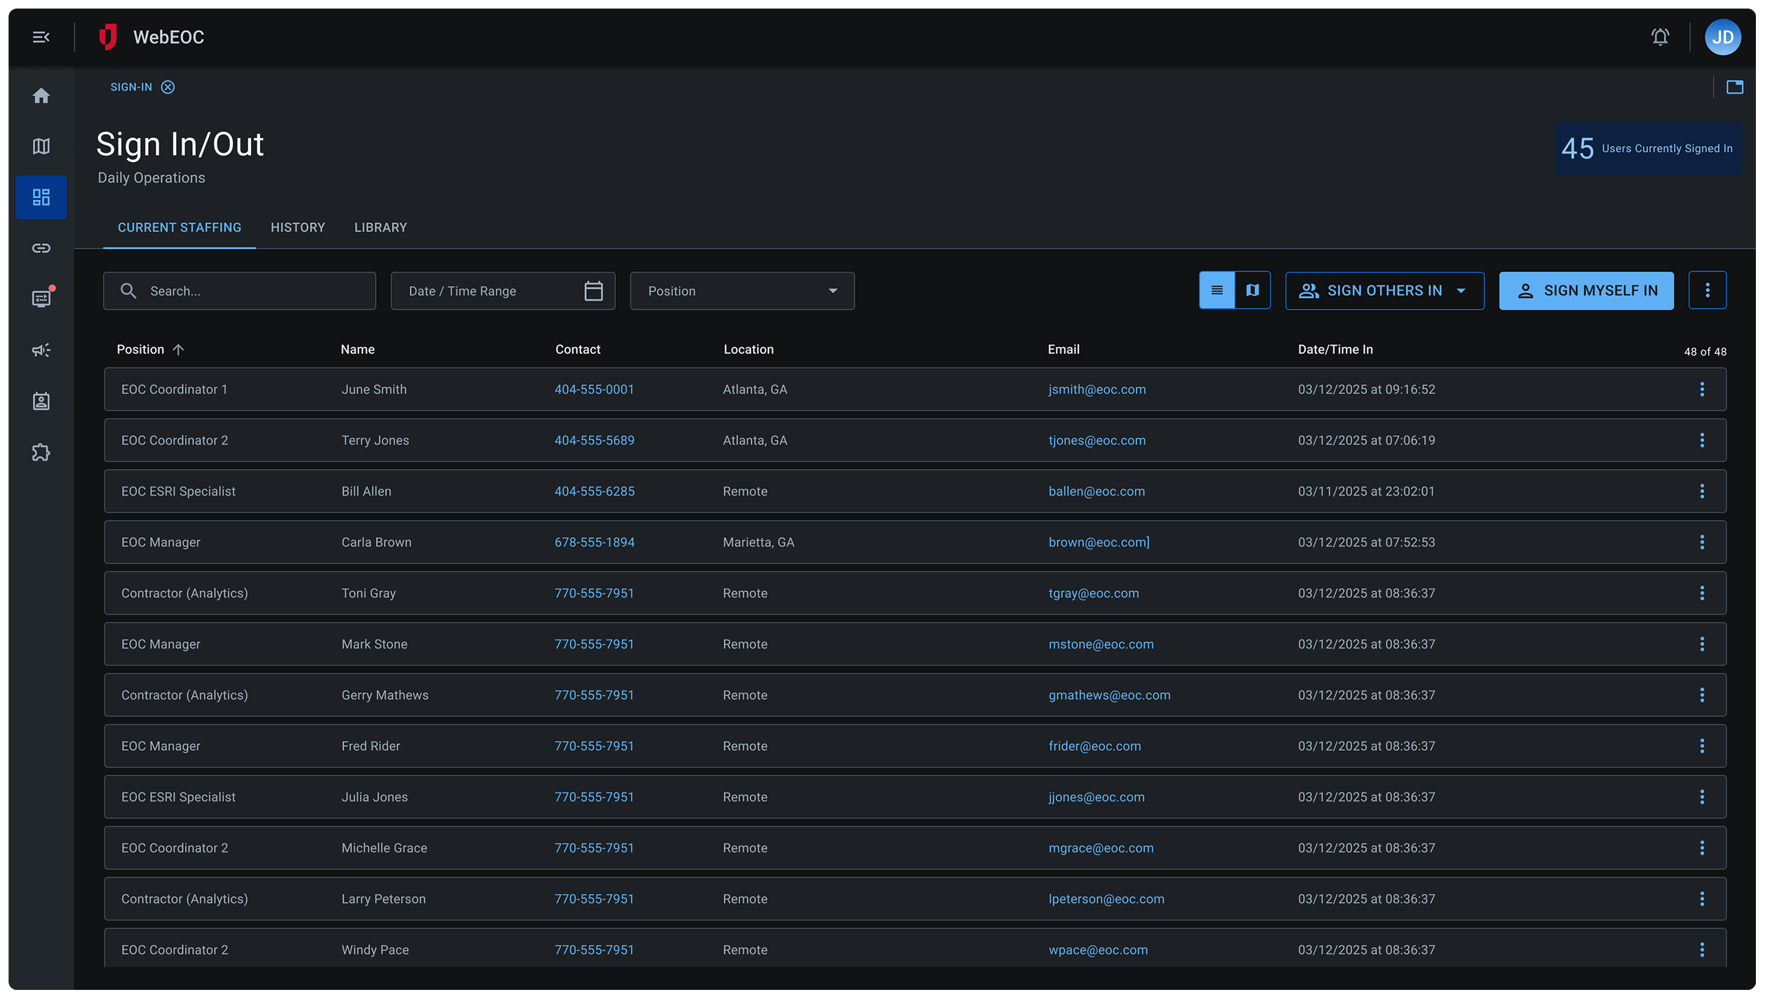Open June Smith's email link jsmith@eoc.com
This screenshot has width=1765, height=999.
pos(1097,389)
